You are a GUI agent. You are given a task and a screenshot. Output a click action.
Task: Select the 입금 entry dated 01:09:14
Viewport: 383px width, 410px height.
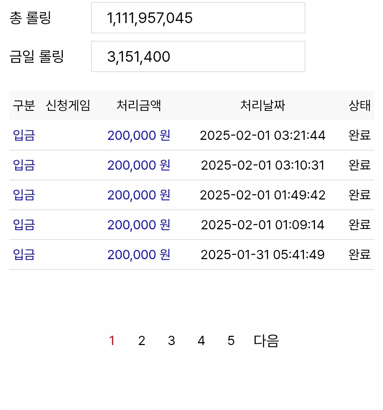click(x=24, y=225)
